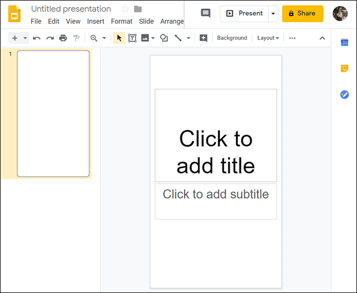Hide the menus with collapse chevron
The height and width of the screenshot is (293, 357).
[x=322, y=38]
